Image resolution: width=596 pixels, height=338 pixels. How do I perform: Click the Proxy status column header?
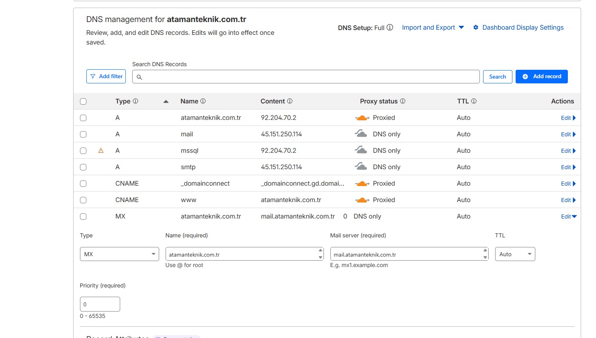point(379,101)
